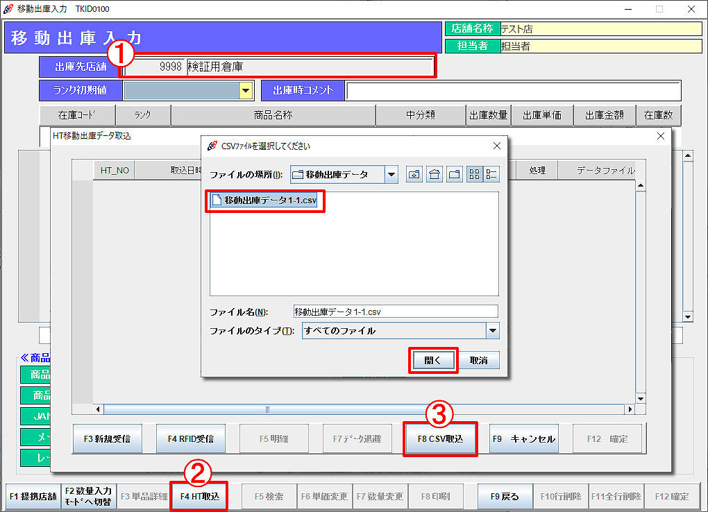The height and width of the screenshot is (512, 708).
Task: Open the home folder icon in file chooser
Action: [435, 174]
